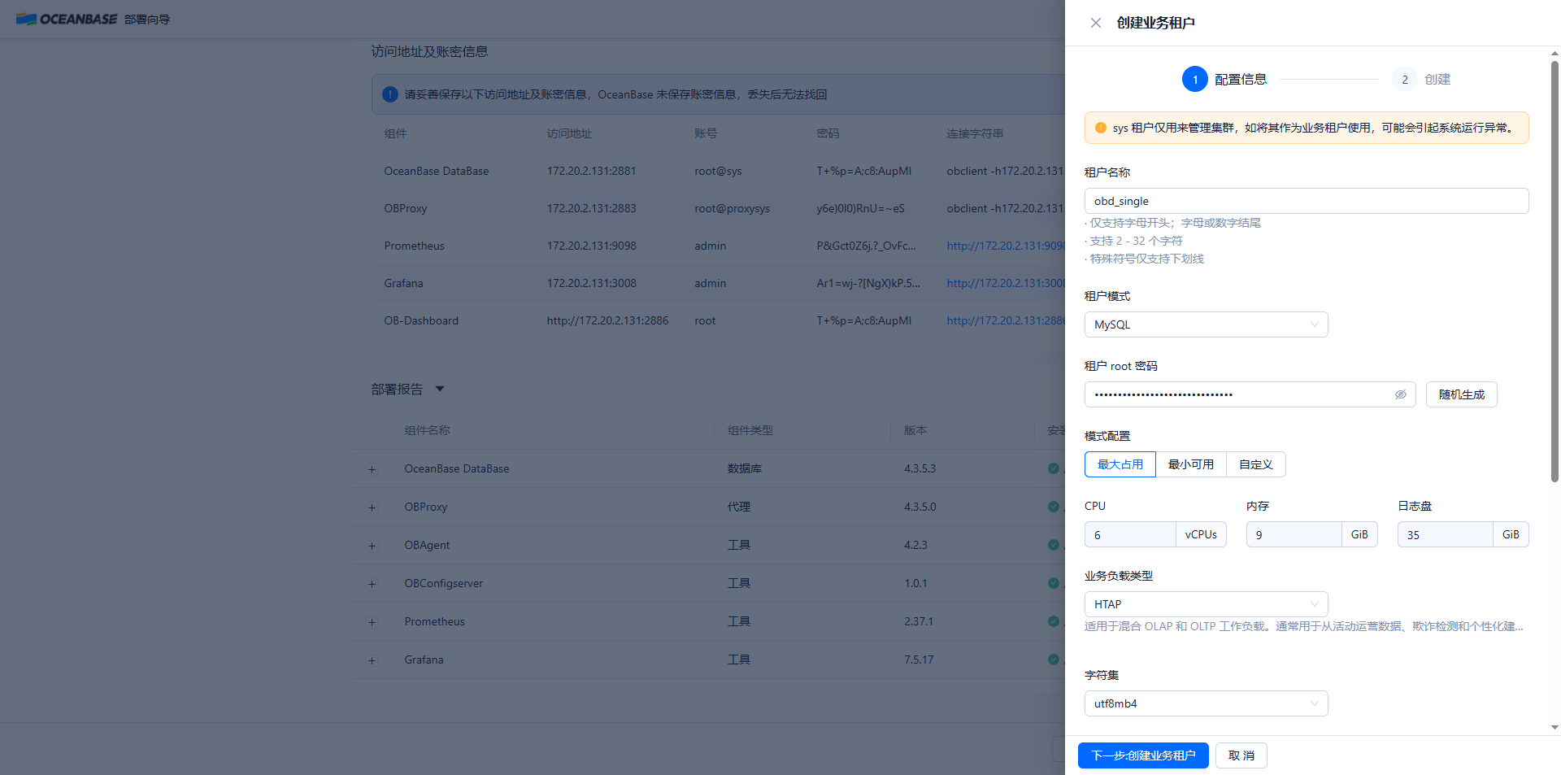Click the green status icon in the 4.3.5.0 version row
Screen dimensions: 1561x775
click(x=1054, y=507)
